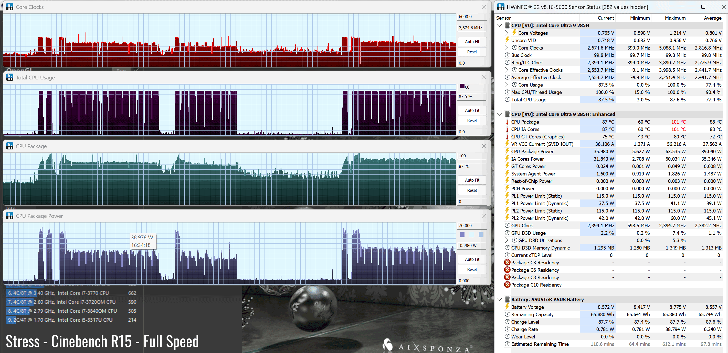Click the dark purple color swatch in Total CPU Usage
The height and width of the screenshot is (353, 728).
click(x=462, y=86)
